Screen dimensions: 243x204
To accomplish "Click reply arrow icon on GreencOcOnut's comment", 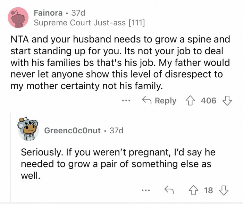I will [x=168, y=190].
